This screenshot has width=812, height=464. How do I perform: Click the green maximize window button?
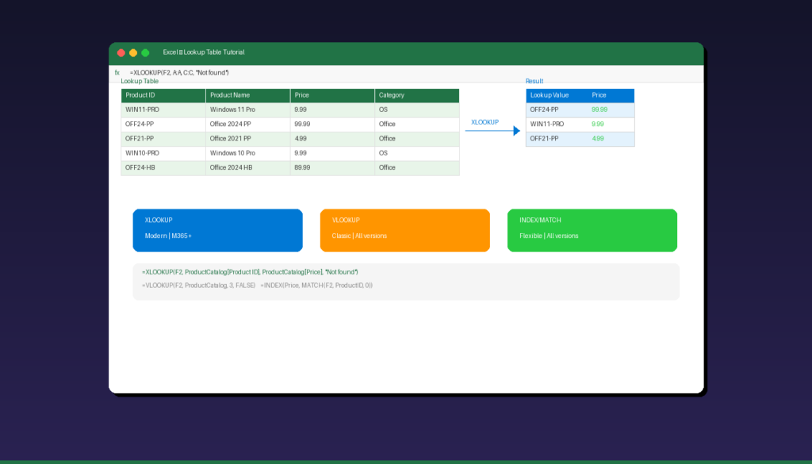145,52
